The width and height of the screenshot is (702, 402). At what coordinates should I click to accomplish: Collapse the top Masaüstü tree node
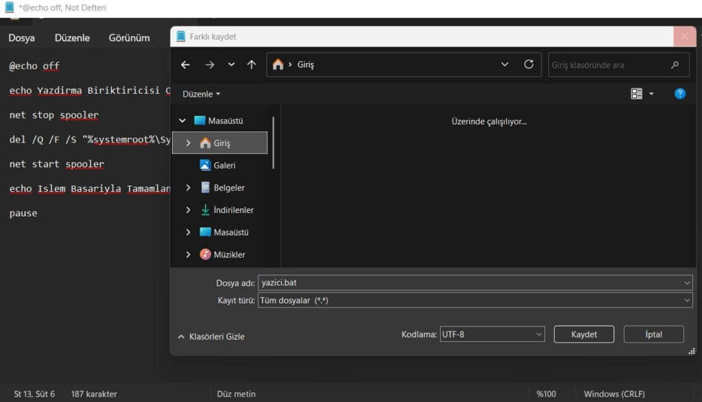(182, 121)
